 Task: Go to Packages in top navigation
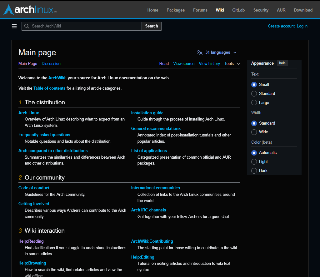(x=176, y=10)
